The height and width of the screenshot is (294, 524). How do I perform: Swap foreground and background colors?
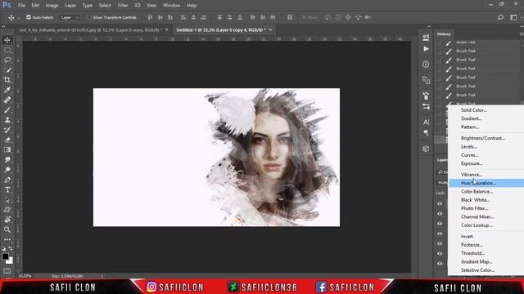pos(11,248)
